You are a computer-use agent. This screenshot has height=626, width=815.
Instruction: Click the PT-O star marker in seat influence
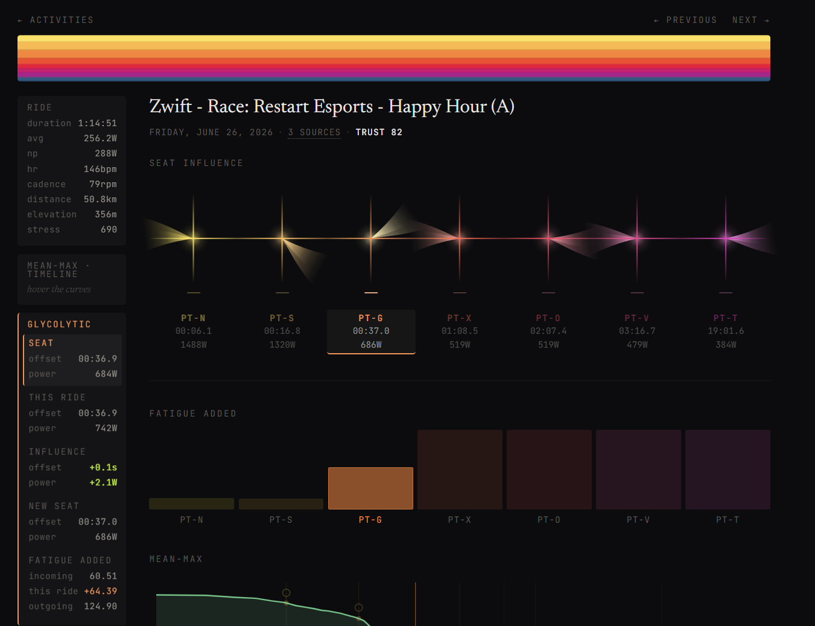[548, 238]
